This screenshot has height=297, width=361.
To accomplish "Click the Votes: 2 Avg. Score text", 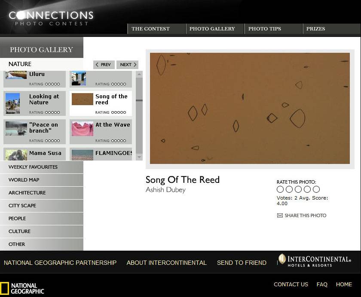I will [x=302, y=201].
